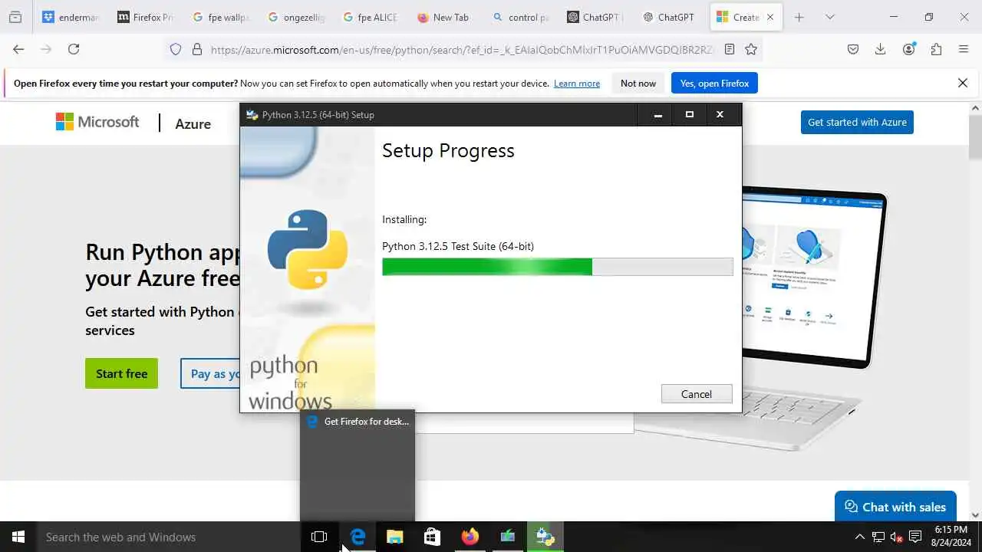The height and width of the screenshot is (552, 982).
Task: Switch to the control panel search tab
Action: 521,17
